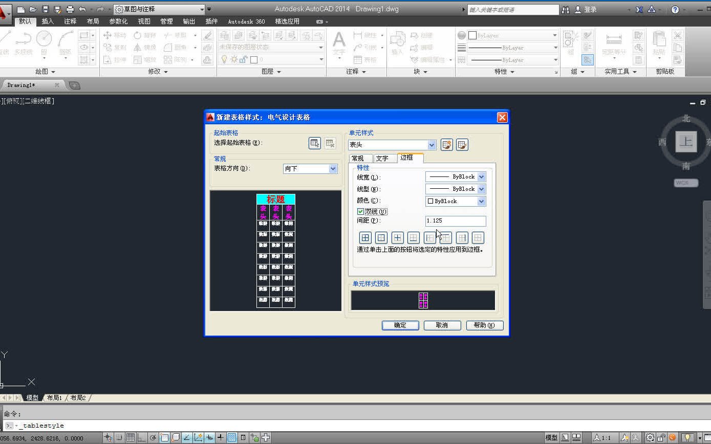Screen dimensions: 711x444
Task: Expand the 修改 panel
Action: pyautogui.click(x=158, y=72)
